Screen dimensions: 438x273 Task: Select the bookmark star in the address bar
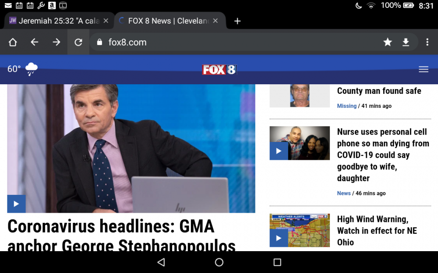coord(388,42)
